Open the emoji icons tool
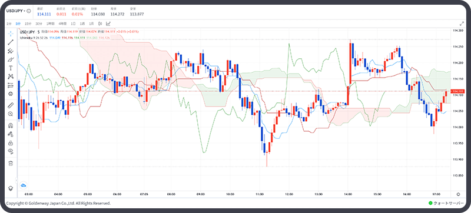This screenshot has height=213, width=471. pyautogui.click(x=11, y=94)
